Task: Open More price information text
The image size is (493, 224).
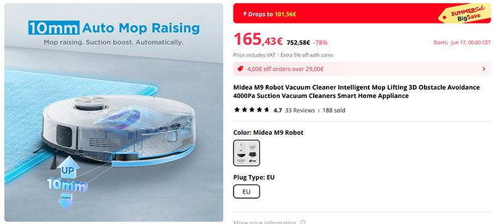Action: pyautogui.click(x=265, y=222)
